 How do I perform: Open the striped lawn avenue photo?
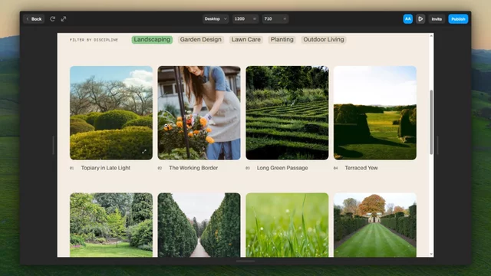coord(375,225)
